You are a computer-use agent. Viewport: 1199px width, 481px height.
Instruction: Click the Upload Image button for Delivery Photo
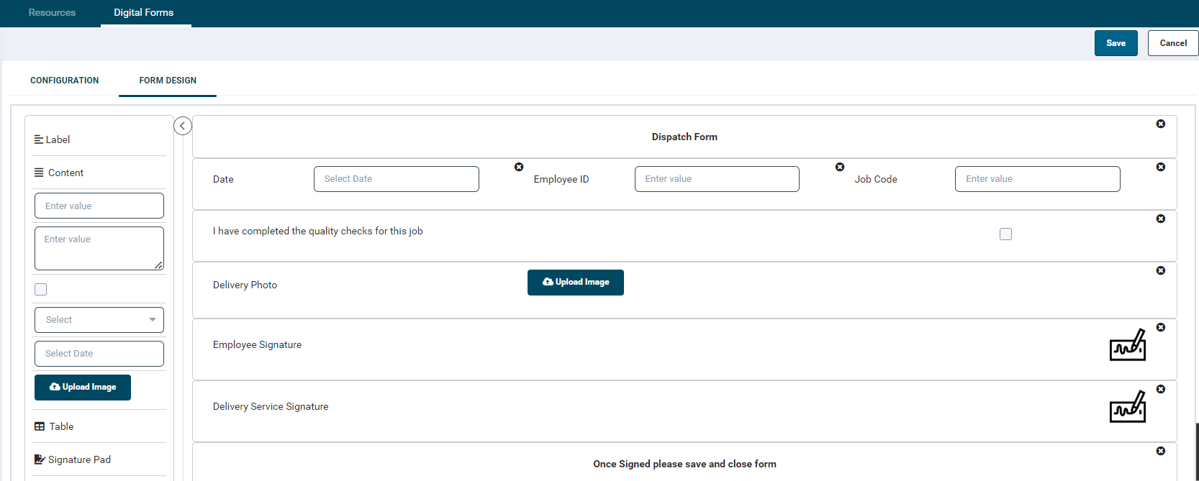(575, 283)
